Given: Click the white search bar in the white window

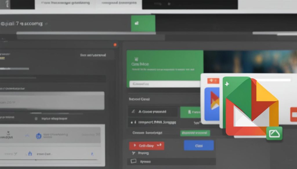Looking at the screenshot, I should point(274,80).
